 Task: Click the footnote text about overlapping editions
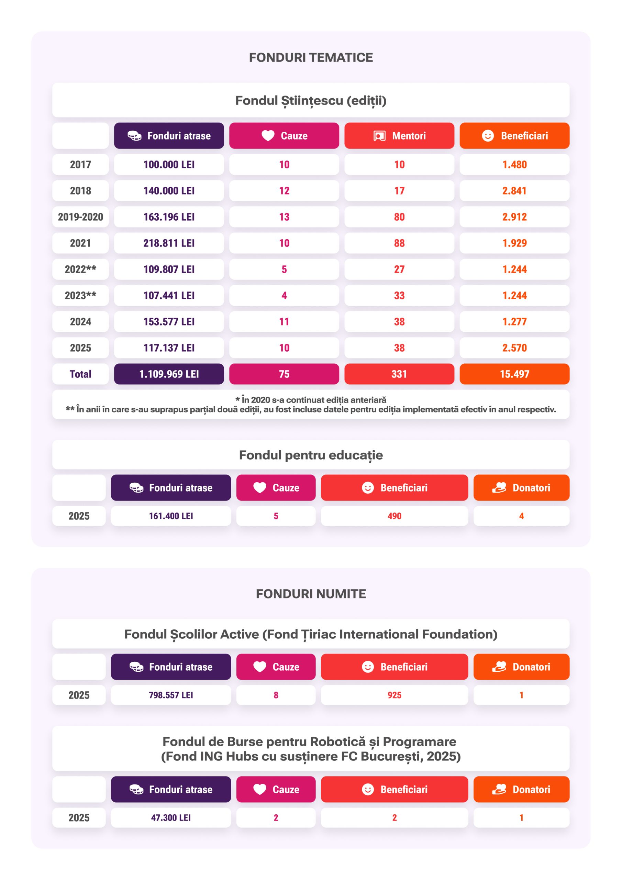pyautogui.click(x=311, y=409)
